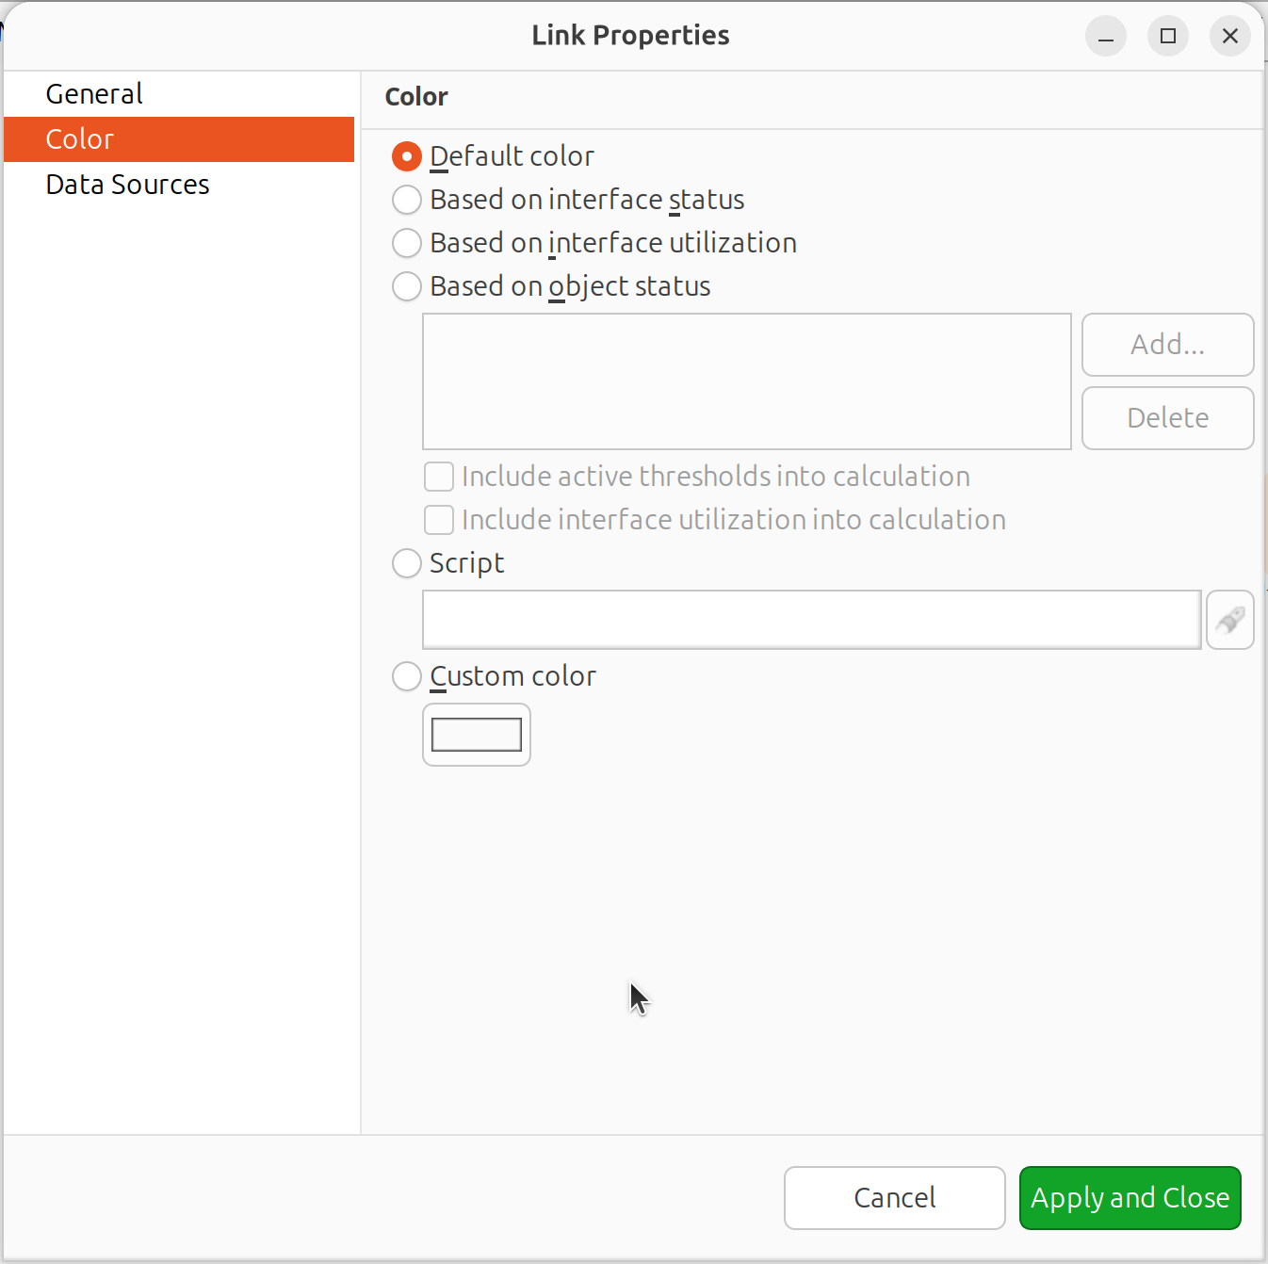Choose Based on interface status option
1268x1264 pixels.
(x=407, y=200)
